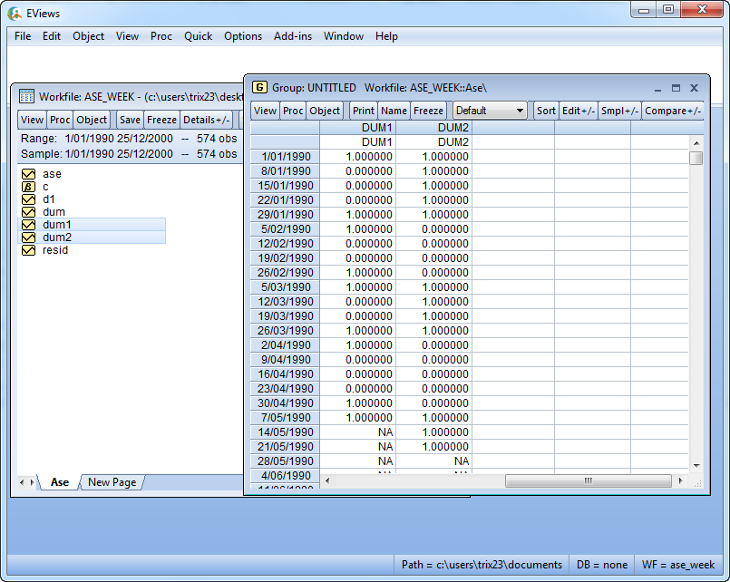
Task: Click the horizontal scrollbar thumb in Group
Action: pos(588,480)
